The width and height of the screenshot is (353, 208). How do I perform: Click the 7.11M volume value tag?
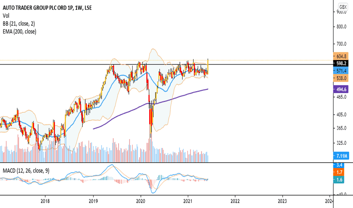[x=341, y=156]
